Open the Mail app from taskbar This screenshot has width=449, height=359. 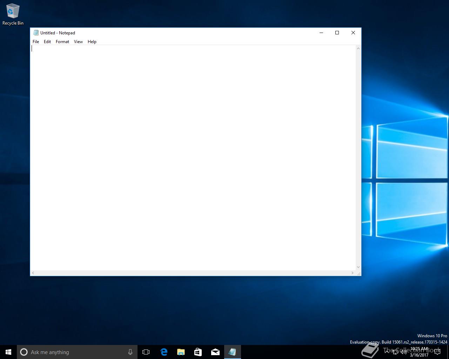(x=215, y=352)
